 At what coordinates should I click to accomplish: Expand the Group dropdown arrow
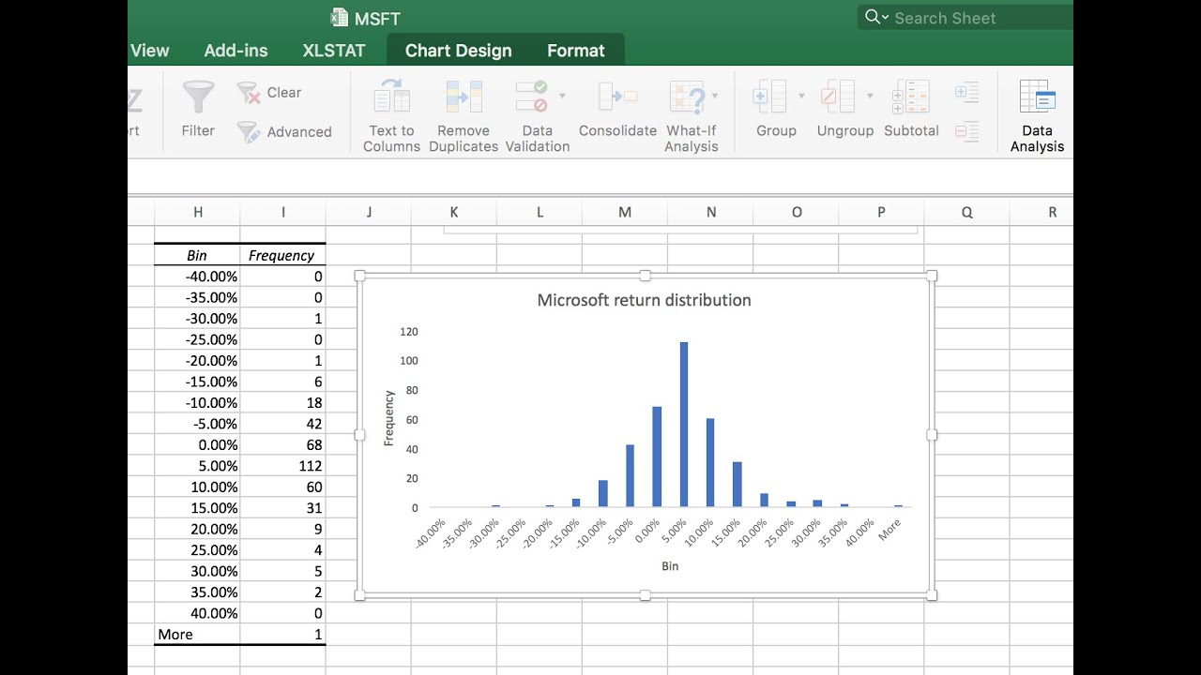click(x=801, y=96)
